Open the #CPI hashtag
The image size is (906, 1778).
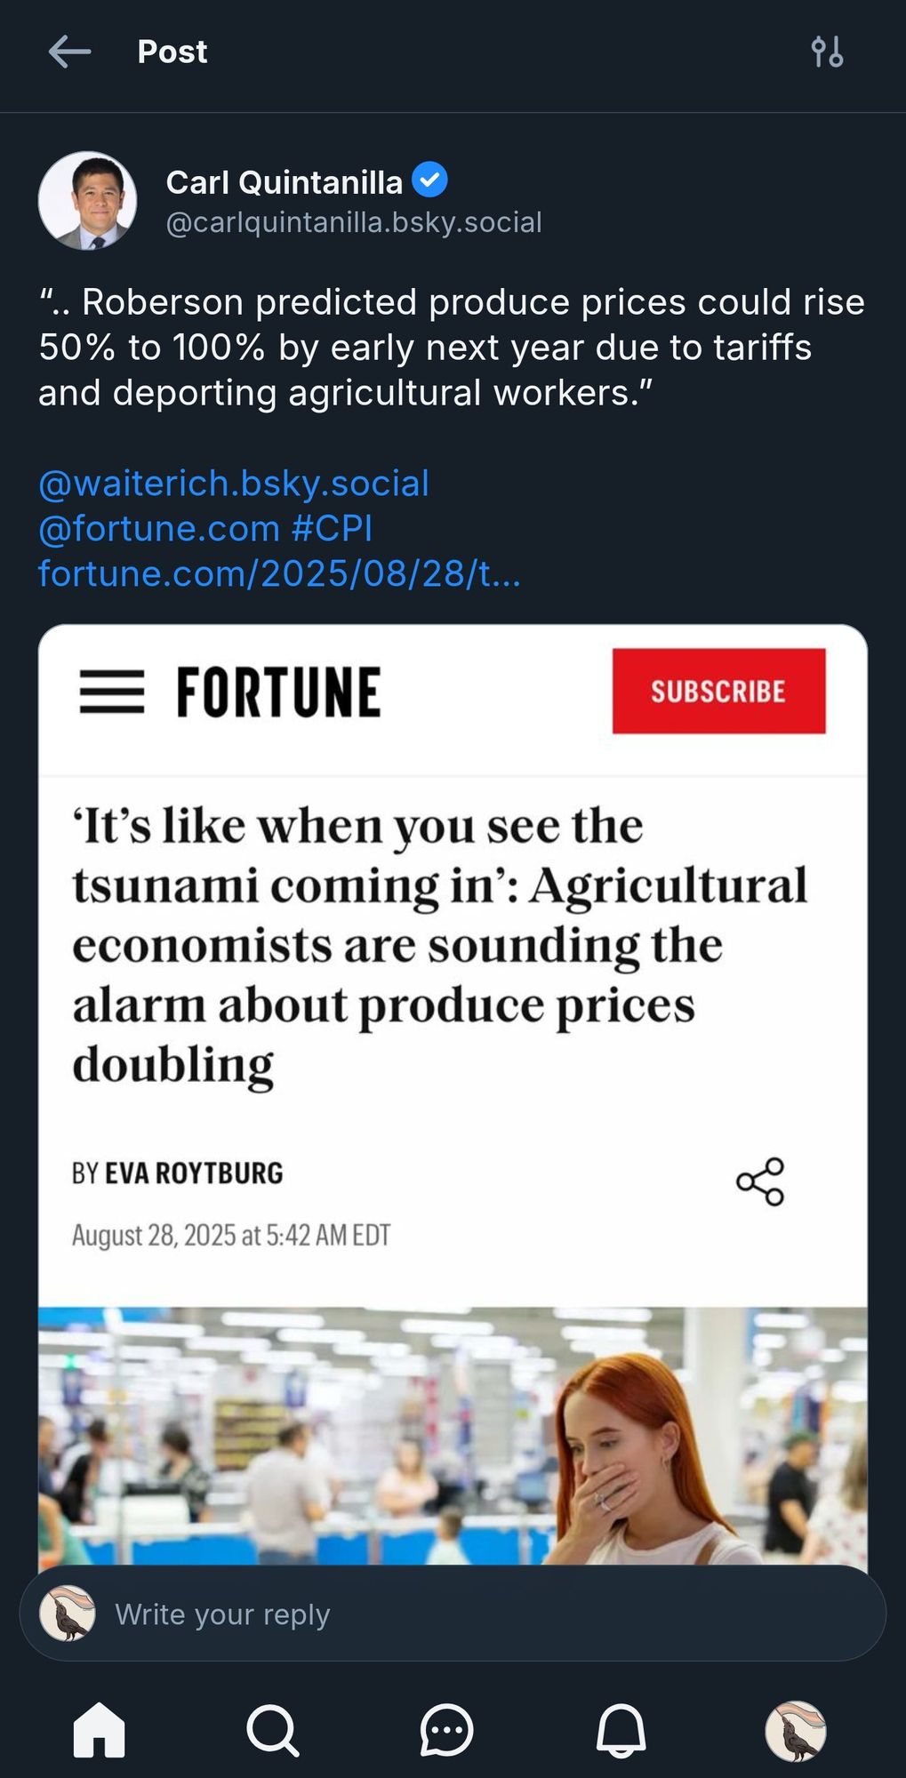[x=332, y=528]
